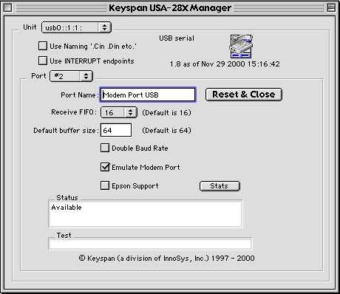Click the 'Default buffer size:' label
This screenshot has height=294, width=340.
pos(66,131)
